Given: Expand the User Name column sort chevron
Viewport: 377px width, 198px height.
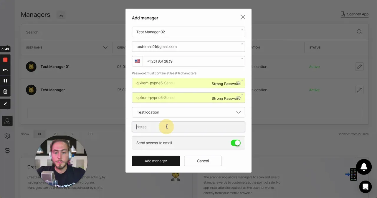Looking at the screenshot, I should point(105,47).
